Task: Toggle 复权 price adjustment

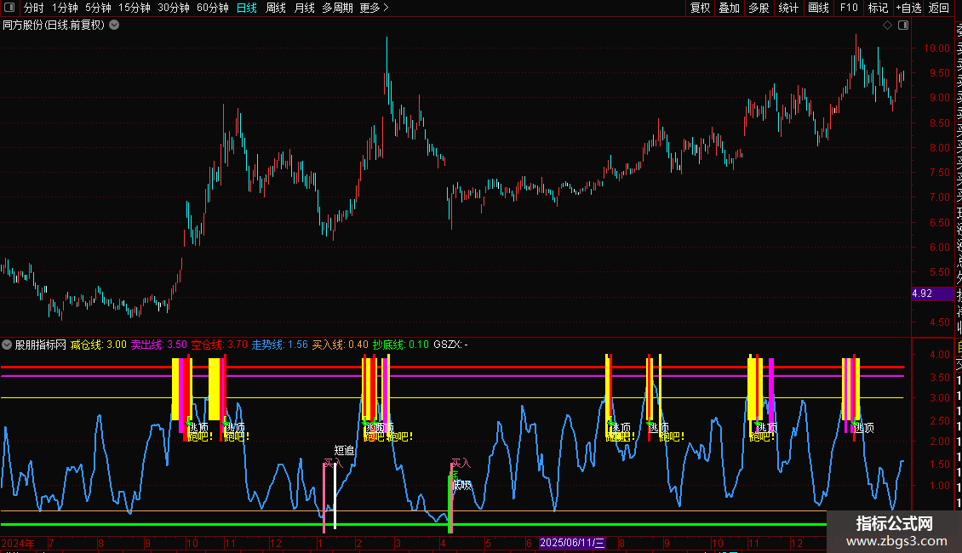Action: [700, 8]
